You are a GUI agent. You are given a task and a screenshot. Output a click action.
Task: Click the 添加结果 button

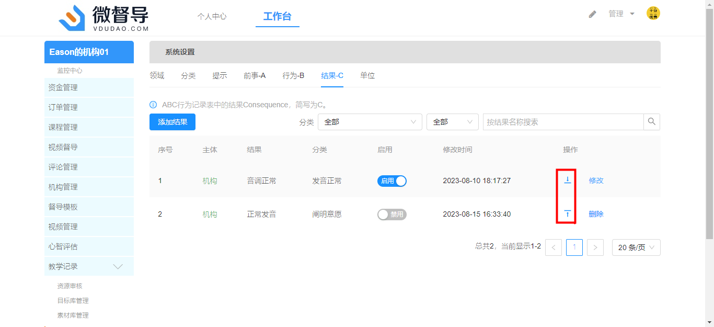click(172, 122)
